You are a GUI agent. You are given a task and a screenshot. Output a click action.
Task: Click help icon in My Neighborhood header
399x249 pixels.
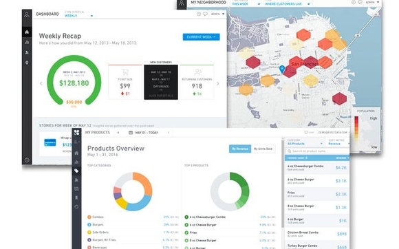click(354, 2)
